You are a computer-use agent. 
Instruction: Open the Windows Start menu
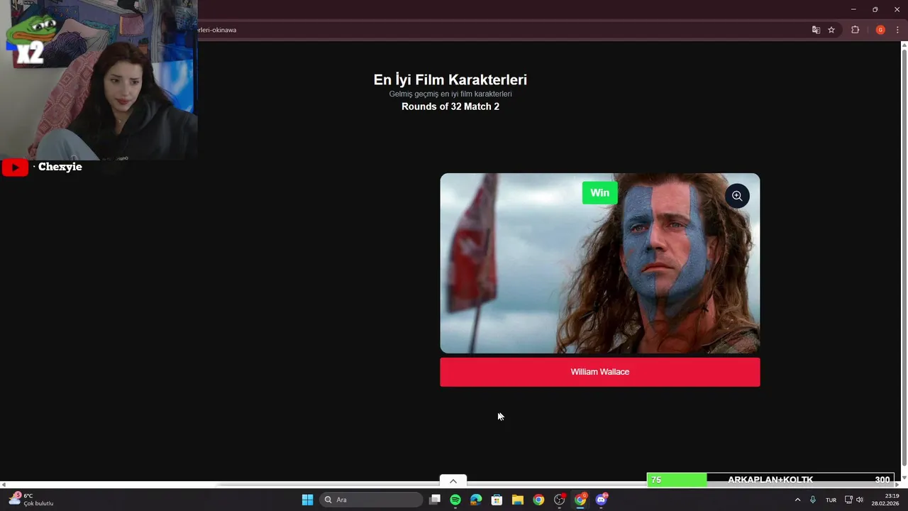[x=307, y=500]
